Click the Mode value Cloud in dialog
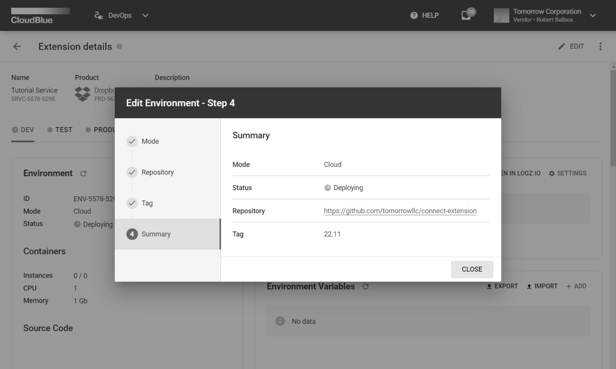Image resolution: width=616 pixels, height=369 pixels. [x=332, y=164]
